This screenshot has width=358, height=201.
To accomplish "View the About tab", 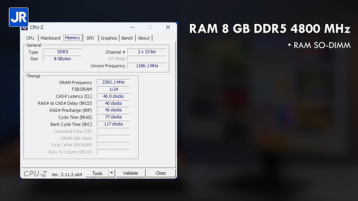I will click(144, 38).
